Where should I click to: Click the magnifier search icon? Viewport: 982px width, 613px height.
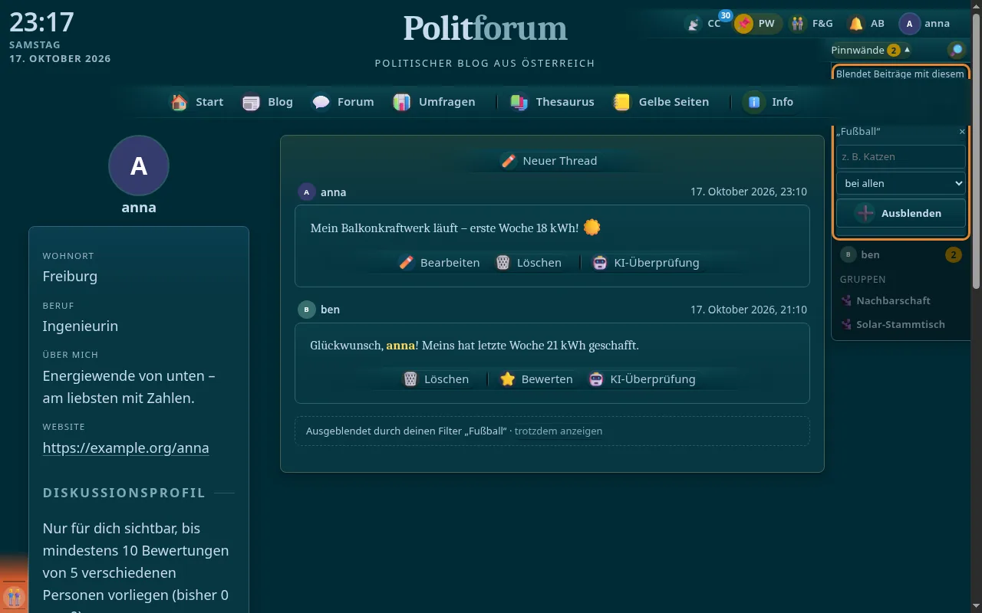click(957, 50)
